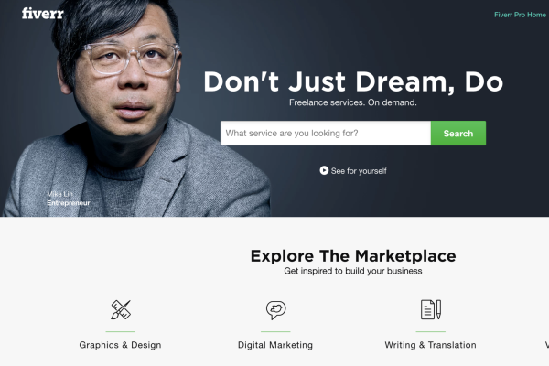Play the See for yourself video icon
This screenshot has width=549, height=366.
point(324,170)
